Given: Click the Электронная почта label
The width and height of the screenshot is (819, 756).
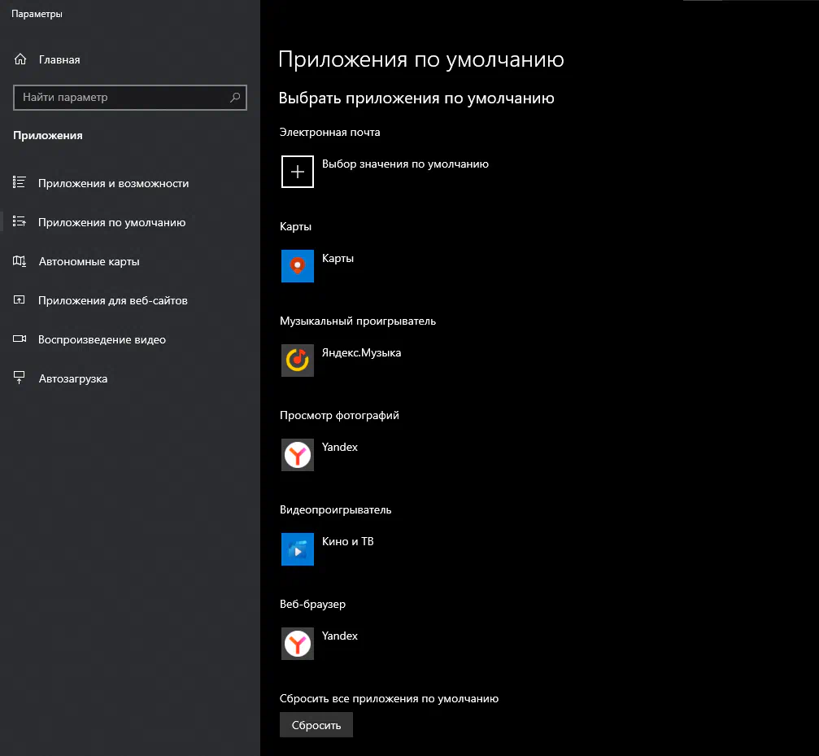Looking at the screenshot, I should click(x=329, y=132).
